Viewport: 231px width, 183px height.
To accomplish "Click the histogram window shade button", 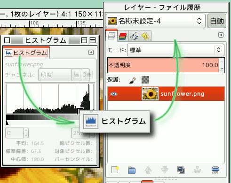I will click(84, 40).
